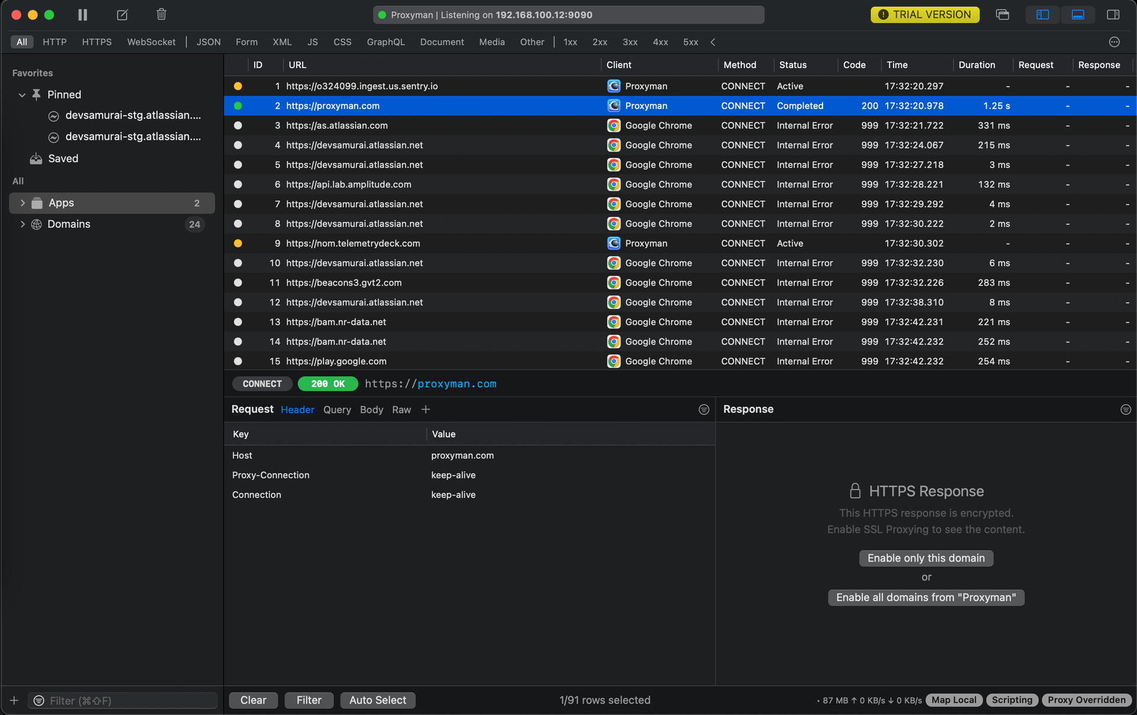Viewport: 1137px width, 715px height.
Task: Sort by the Duration column header
Action: [977, 65]
